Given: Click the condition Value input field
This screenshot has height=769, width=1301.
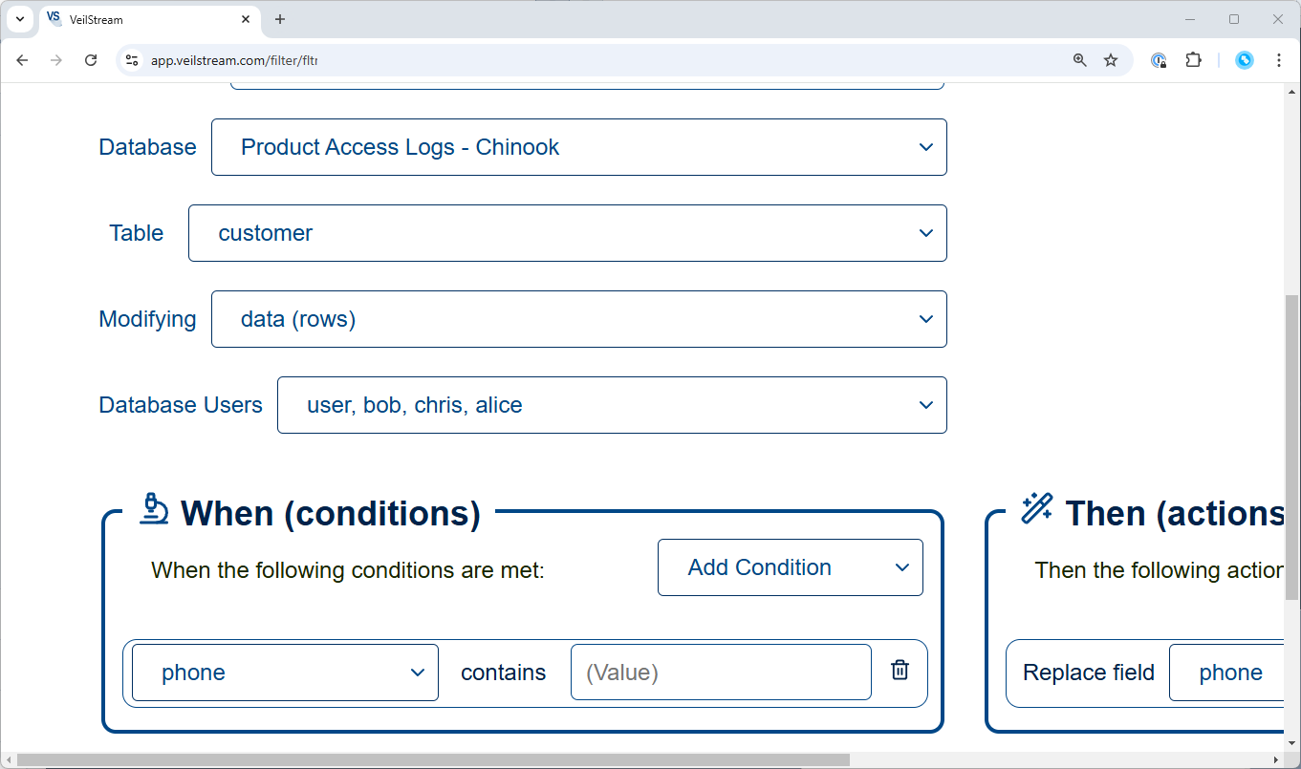Looking at the screenshot, I should pyautogui.click(x=720, y=673).
